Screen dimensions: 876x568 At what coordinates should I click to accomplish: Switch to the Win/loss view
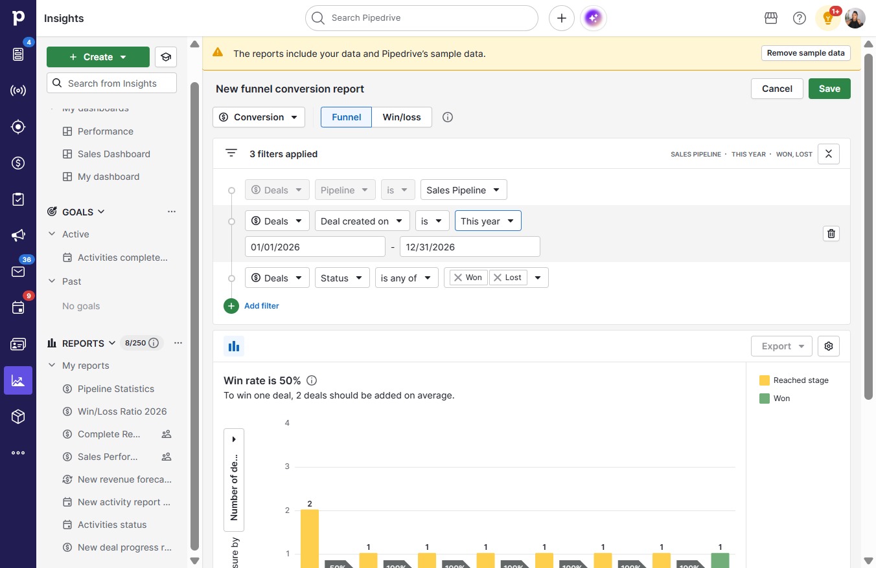(402, 117)
